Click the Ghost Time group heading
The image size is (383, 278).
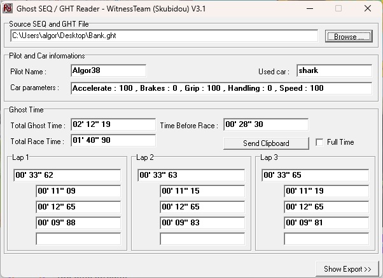click(26, 110)
